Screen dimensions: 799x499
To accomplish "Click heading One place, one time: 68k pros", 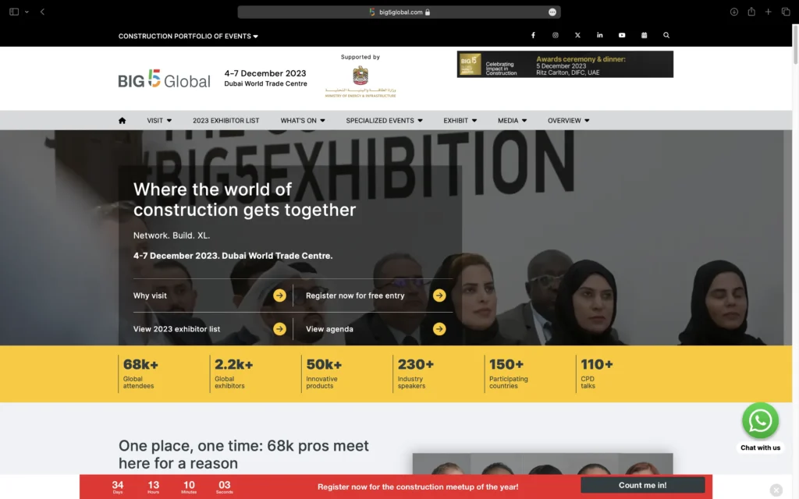I will (x=243, y=455).
